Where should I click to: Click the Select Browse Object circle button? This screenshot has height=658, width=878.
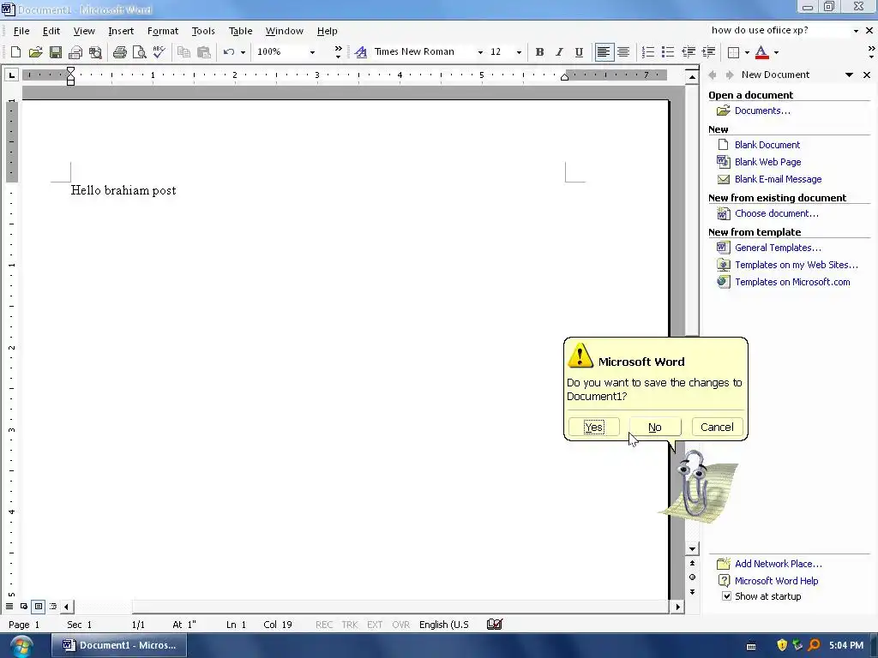[x=692, y=577]
